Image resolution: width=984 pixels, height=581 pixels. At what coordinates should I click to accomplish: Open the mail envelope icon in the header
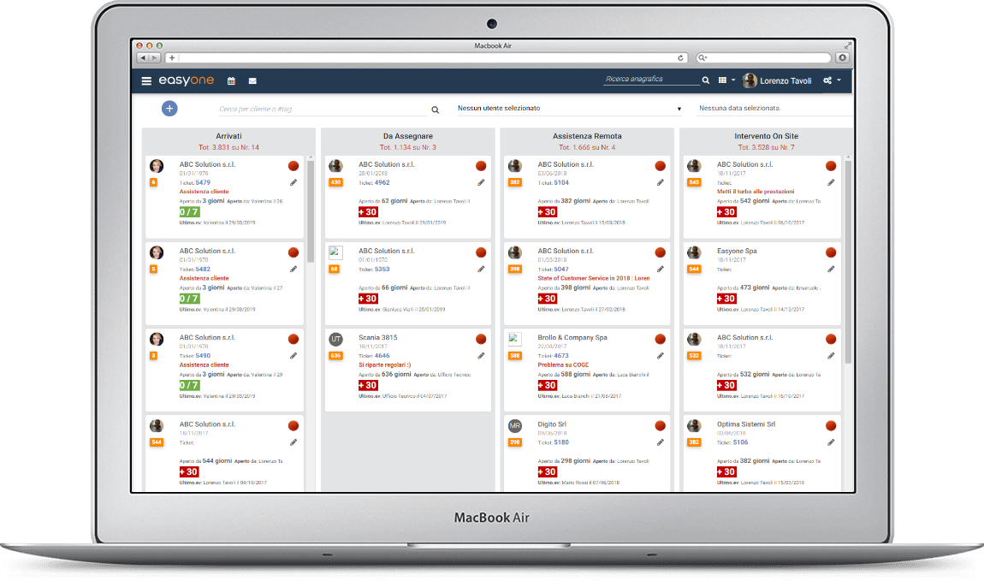[x=252, y=81]
